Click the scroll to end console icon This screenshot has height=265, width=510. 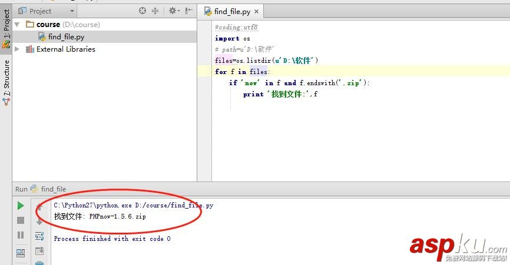coord(39,251)
